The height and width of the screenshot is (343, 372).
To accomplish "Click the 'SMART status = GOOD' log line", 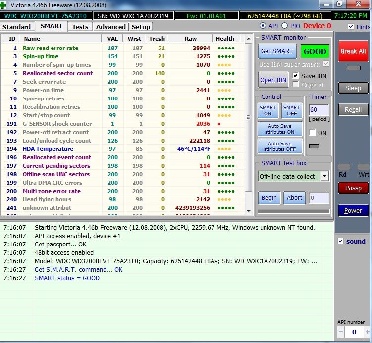I will click(67, 278).
